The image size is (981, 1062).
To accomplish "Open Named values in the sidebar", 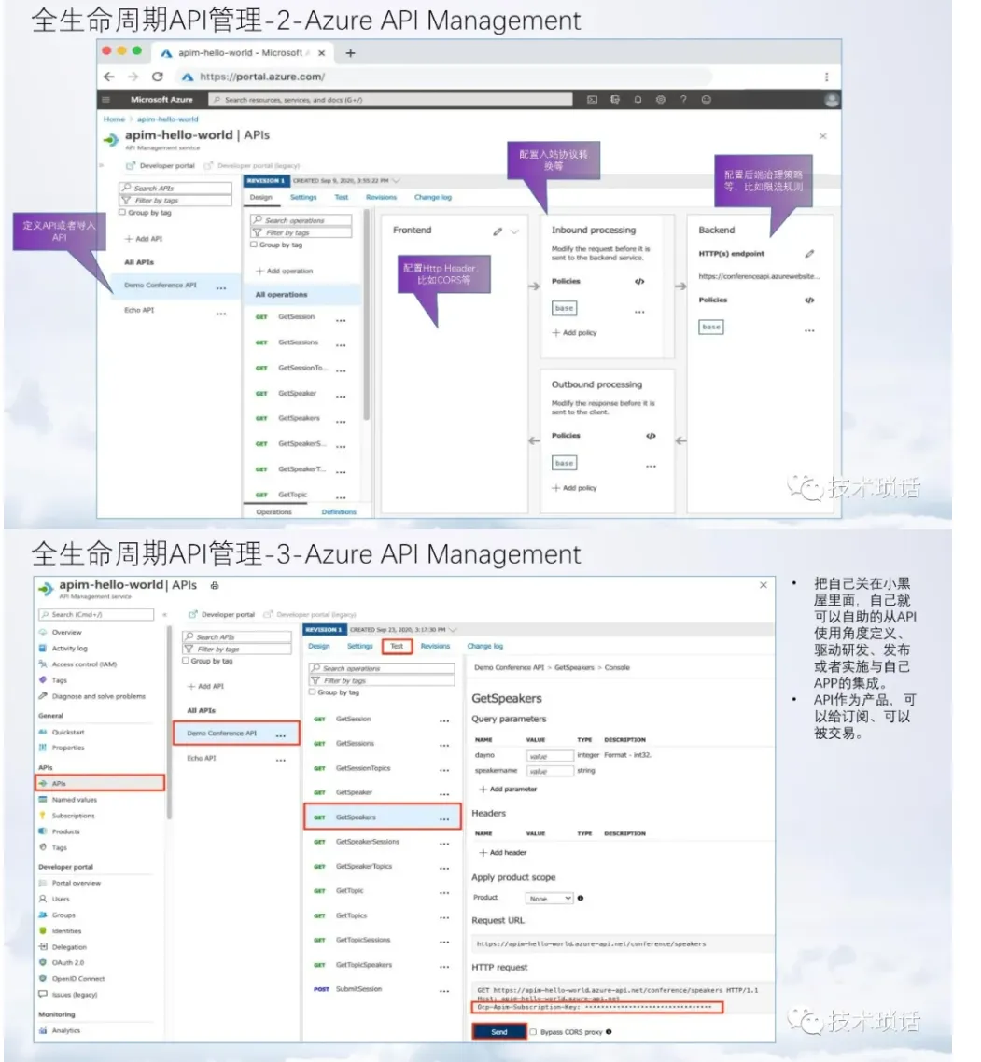I will 74,800.
